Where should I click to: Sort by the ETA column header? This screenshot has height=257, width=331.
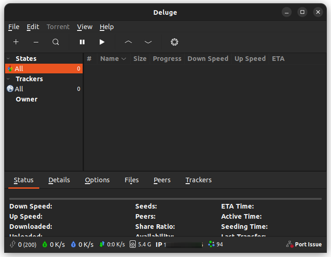(x=278, y=59)
